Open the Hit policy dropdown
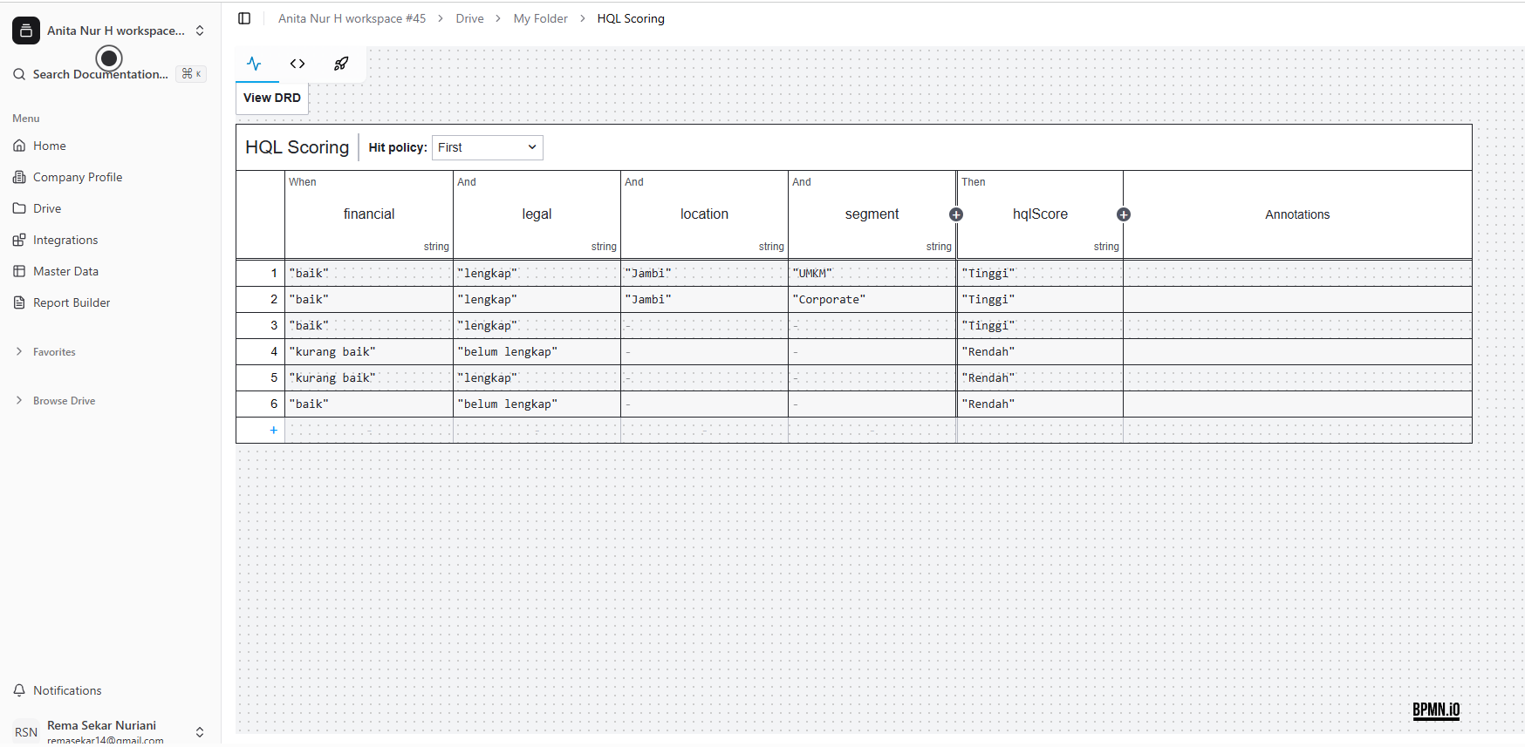 [487, 147]
